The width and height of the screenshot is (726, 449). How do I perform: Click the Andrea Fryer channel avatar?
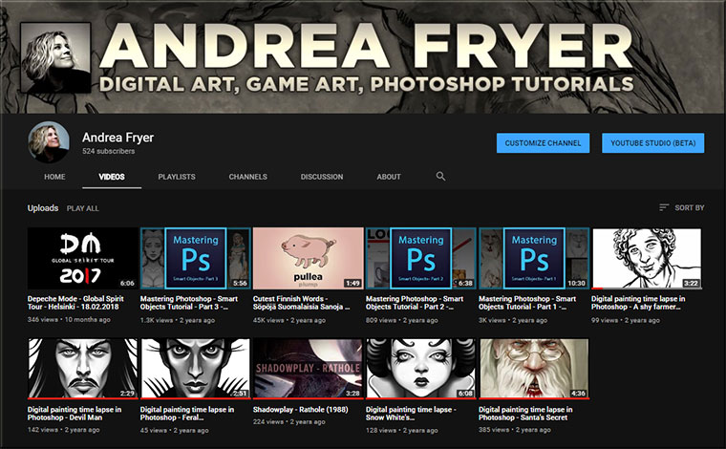(48, 141)
